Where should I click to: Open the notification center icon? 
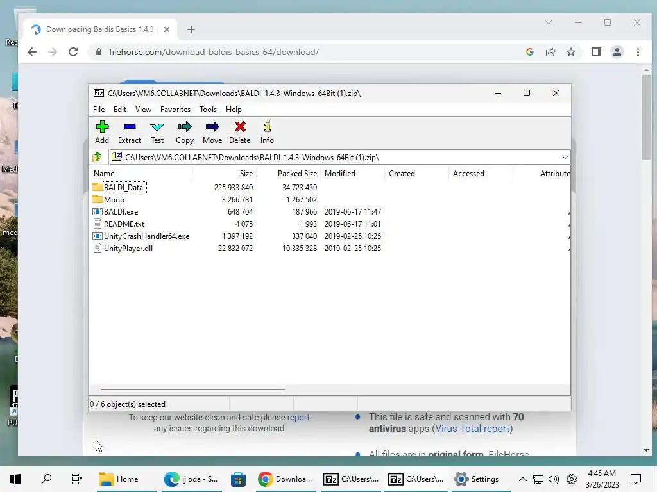[636, 479]
